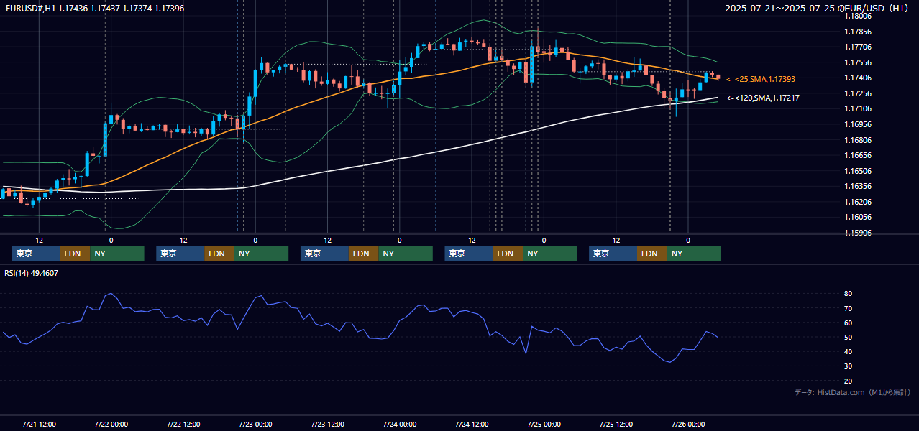Select RSI scale value 60
919x431 pixels.
(849, 323)
